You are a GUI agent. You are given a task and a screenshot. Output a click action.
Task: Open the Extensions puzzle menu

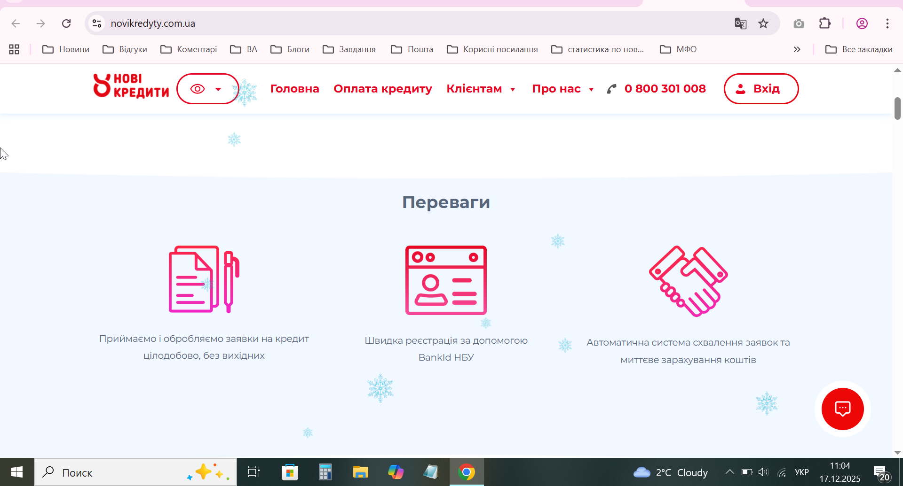[825, 23]
